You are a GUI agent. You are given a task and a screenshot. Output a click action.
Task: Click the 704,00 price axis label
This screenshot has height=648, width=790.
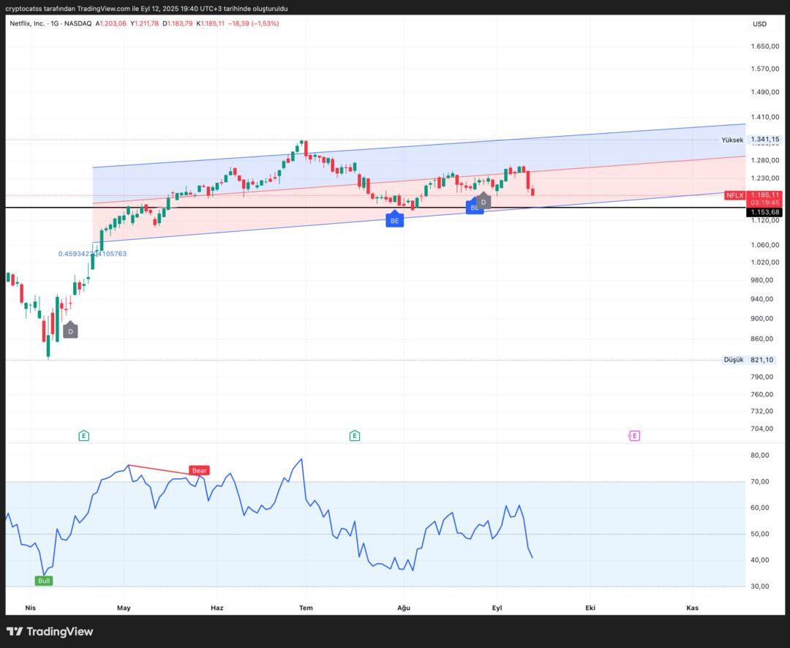[x=761, y=429]
